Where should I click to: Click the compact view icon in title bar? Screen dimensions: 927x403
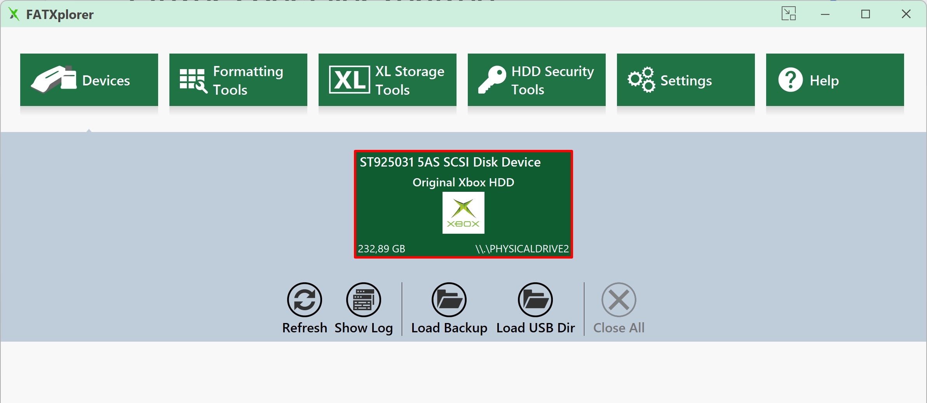(x=789, y=14)
